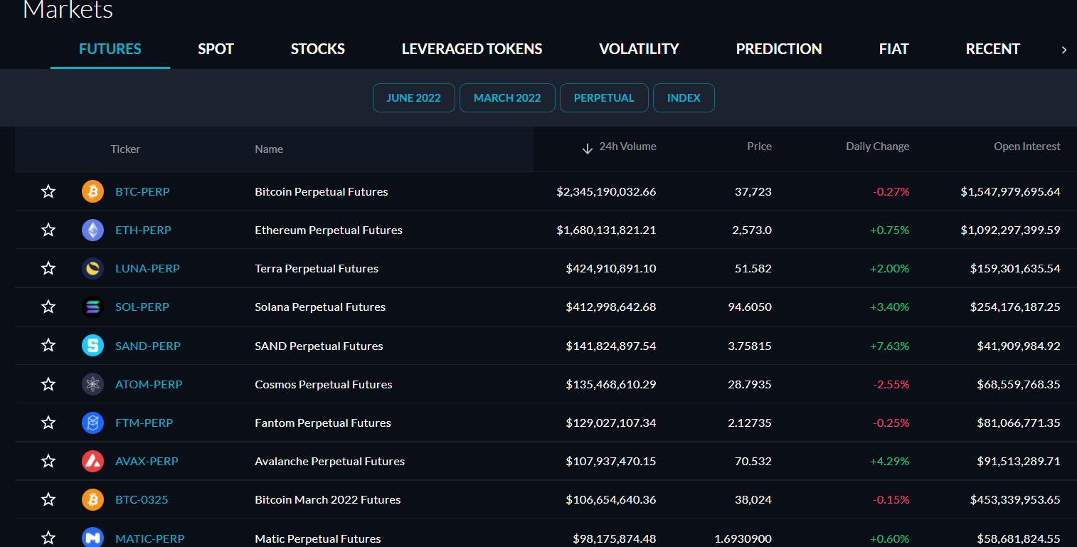The height and width of the screenshot is (547, 1077).
Task: Click the Fantom coin icon
Action: click(92, 423)
